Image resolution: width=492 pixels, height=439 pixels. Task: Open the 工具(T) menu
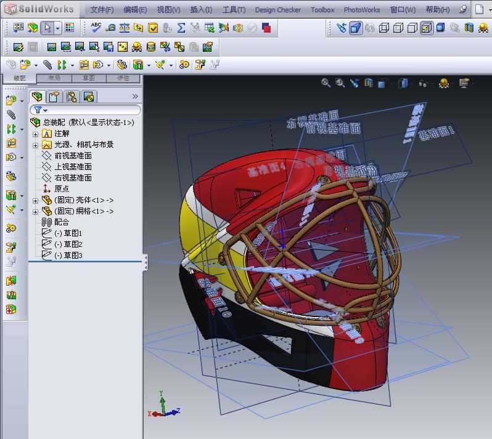pyautogui.click(x=234, y=10)
